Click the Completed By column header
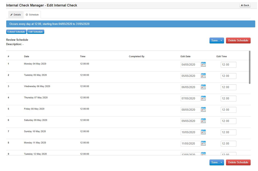Screen dimensions: 258x171 tap(137, 56)
